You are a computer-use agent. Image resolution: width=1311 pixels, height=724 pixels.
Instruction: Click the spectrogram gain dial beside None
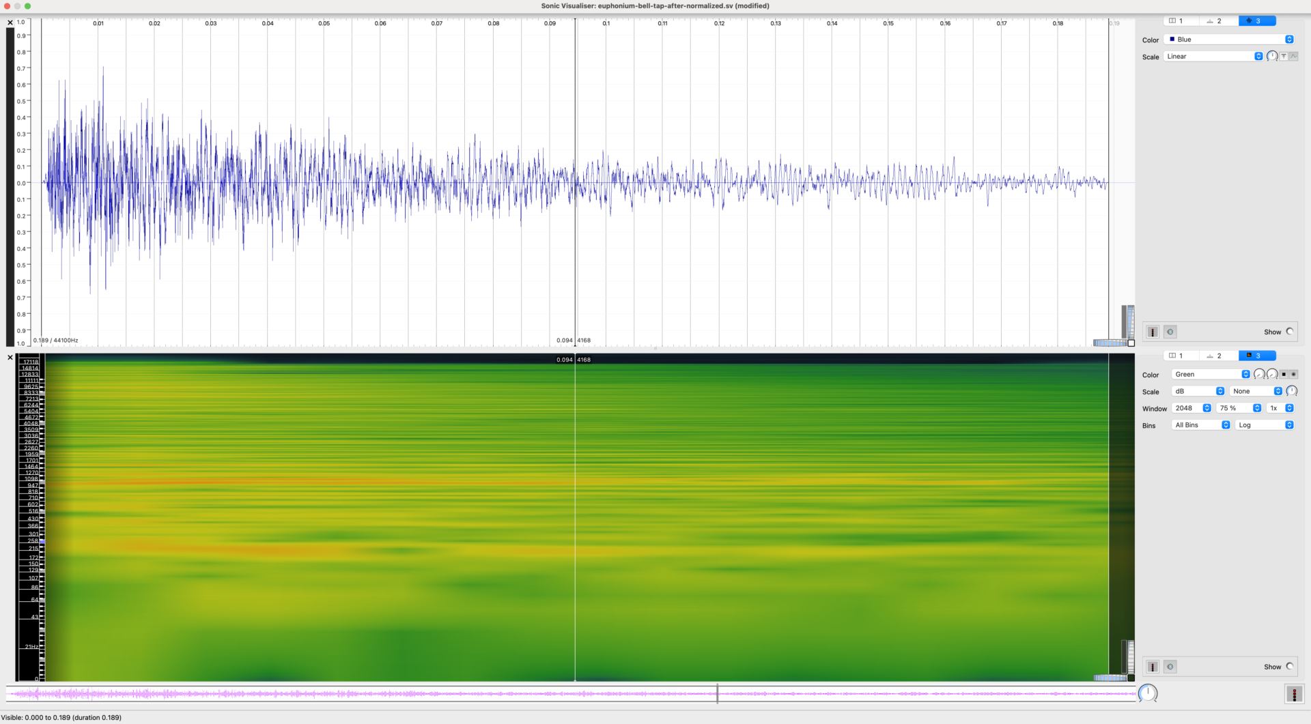click(x=1291, y=392)
